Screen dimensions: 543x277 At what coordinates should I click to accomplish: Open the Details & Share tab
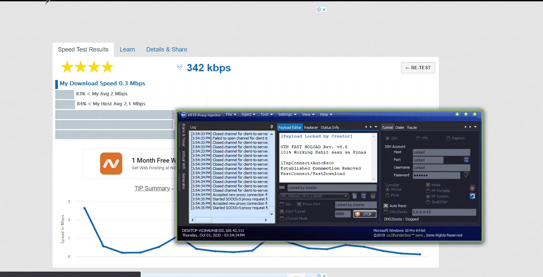coord(167,50)
